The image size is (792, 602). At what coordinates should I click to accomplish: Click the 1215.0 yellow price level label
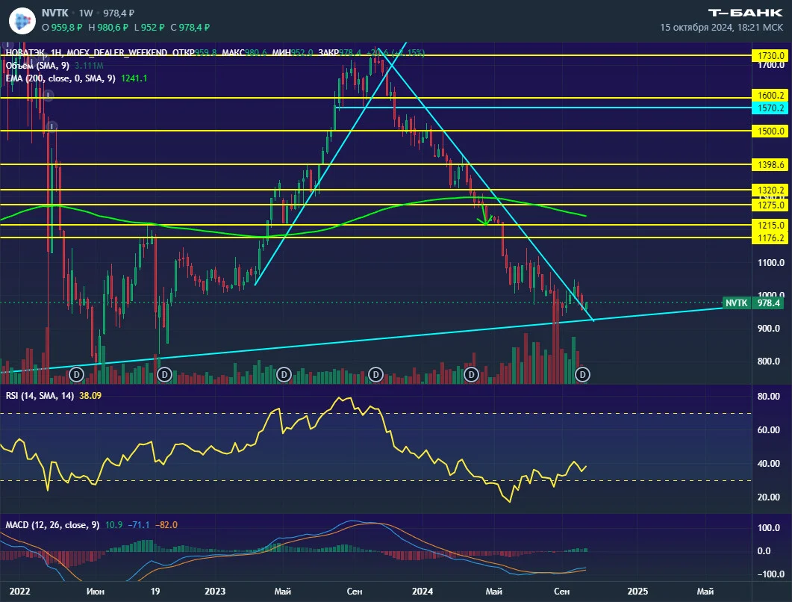(770, 226)
